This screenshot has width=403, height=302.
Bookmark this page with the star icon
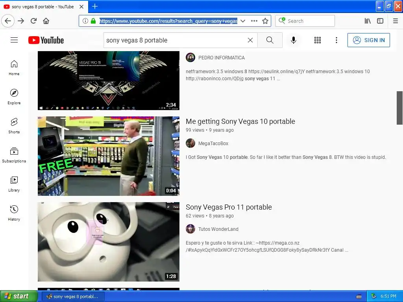(265, 21)
